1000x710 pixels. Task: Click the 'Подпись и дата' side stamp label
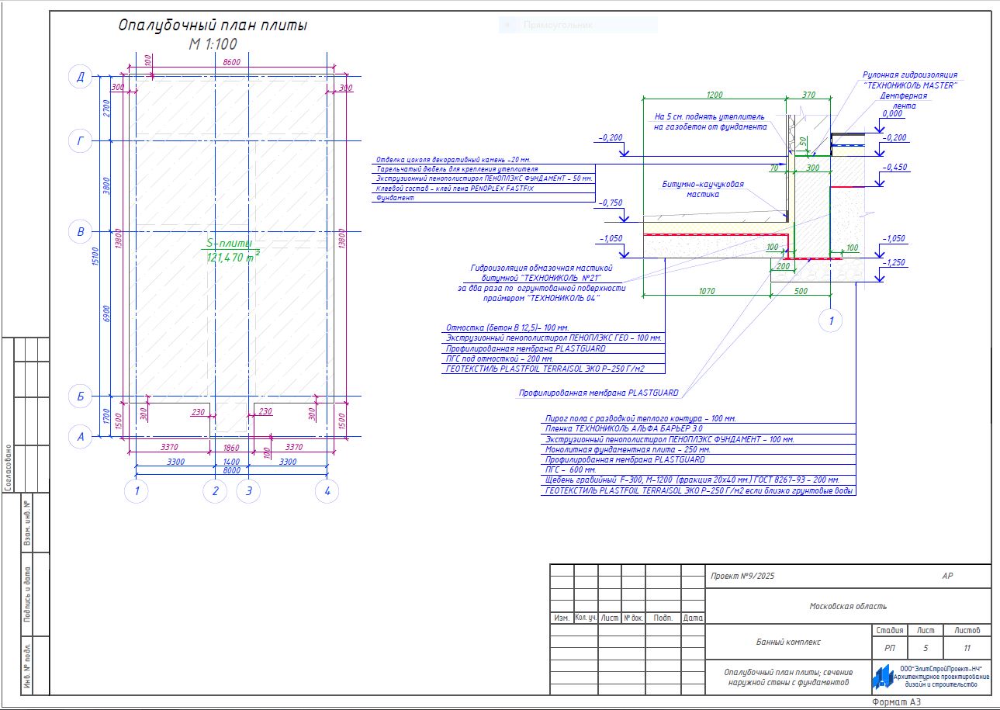point(26,594)
